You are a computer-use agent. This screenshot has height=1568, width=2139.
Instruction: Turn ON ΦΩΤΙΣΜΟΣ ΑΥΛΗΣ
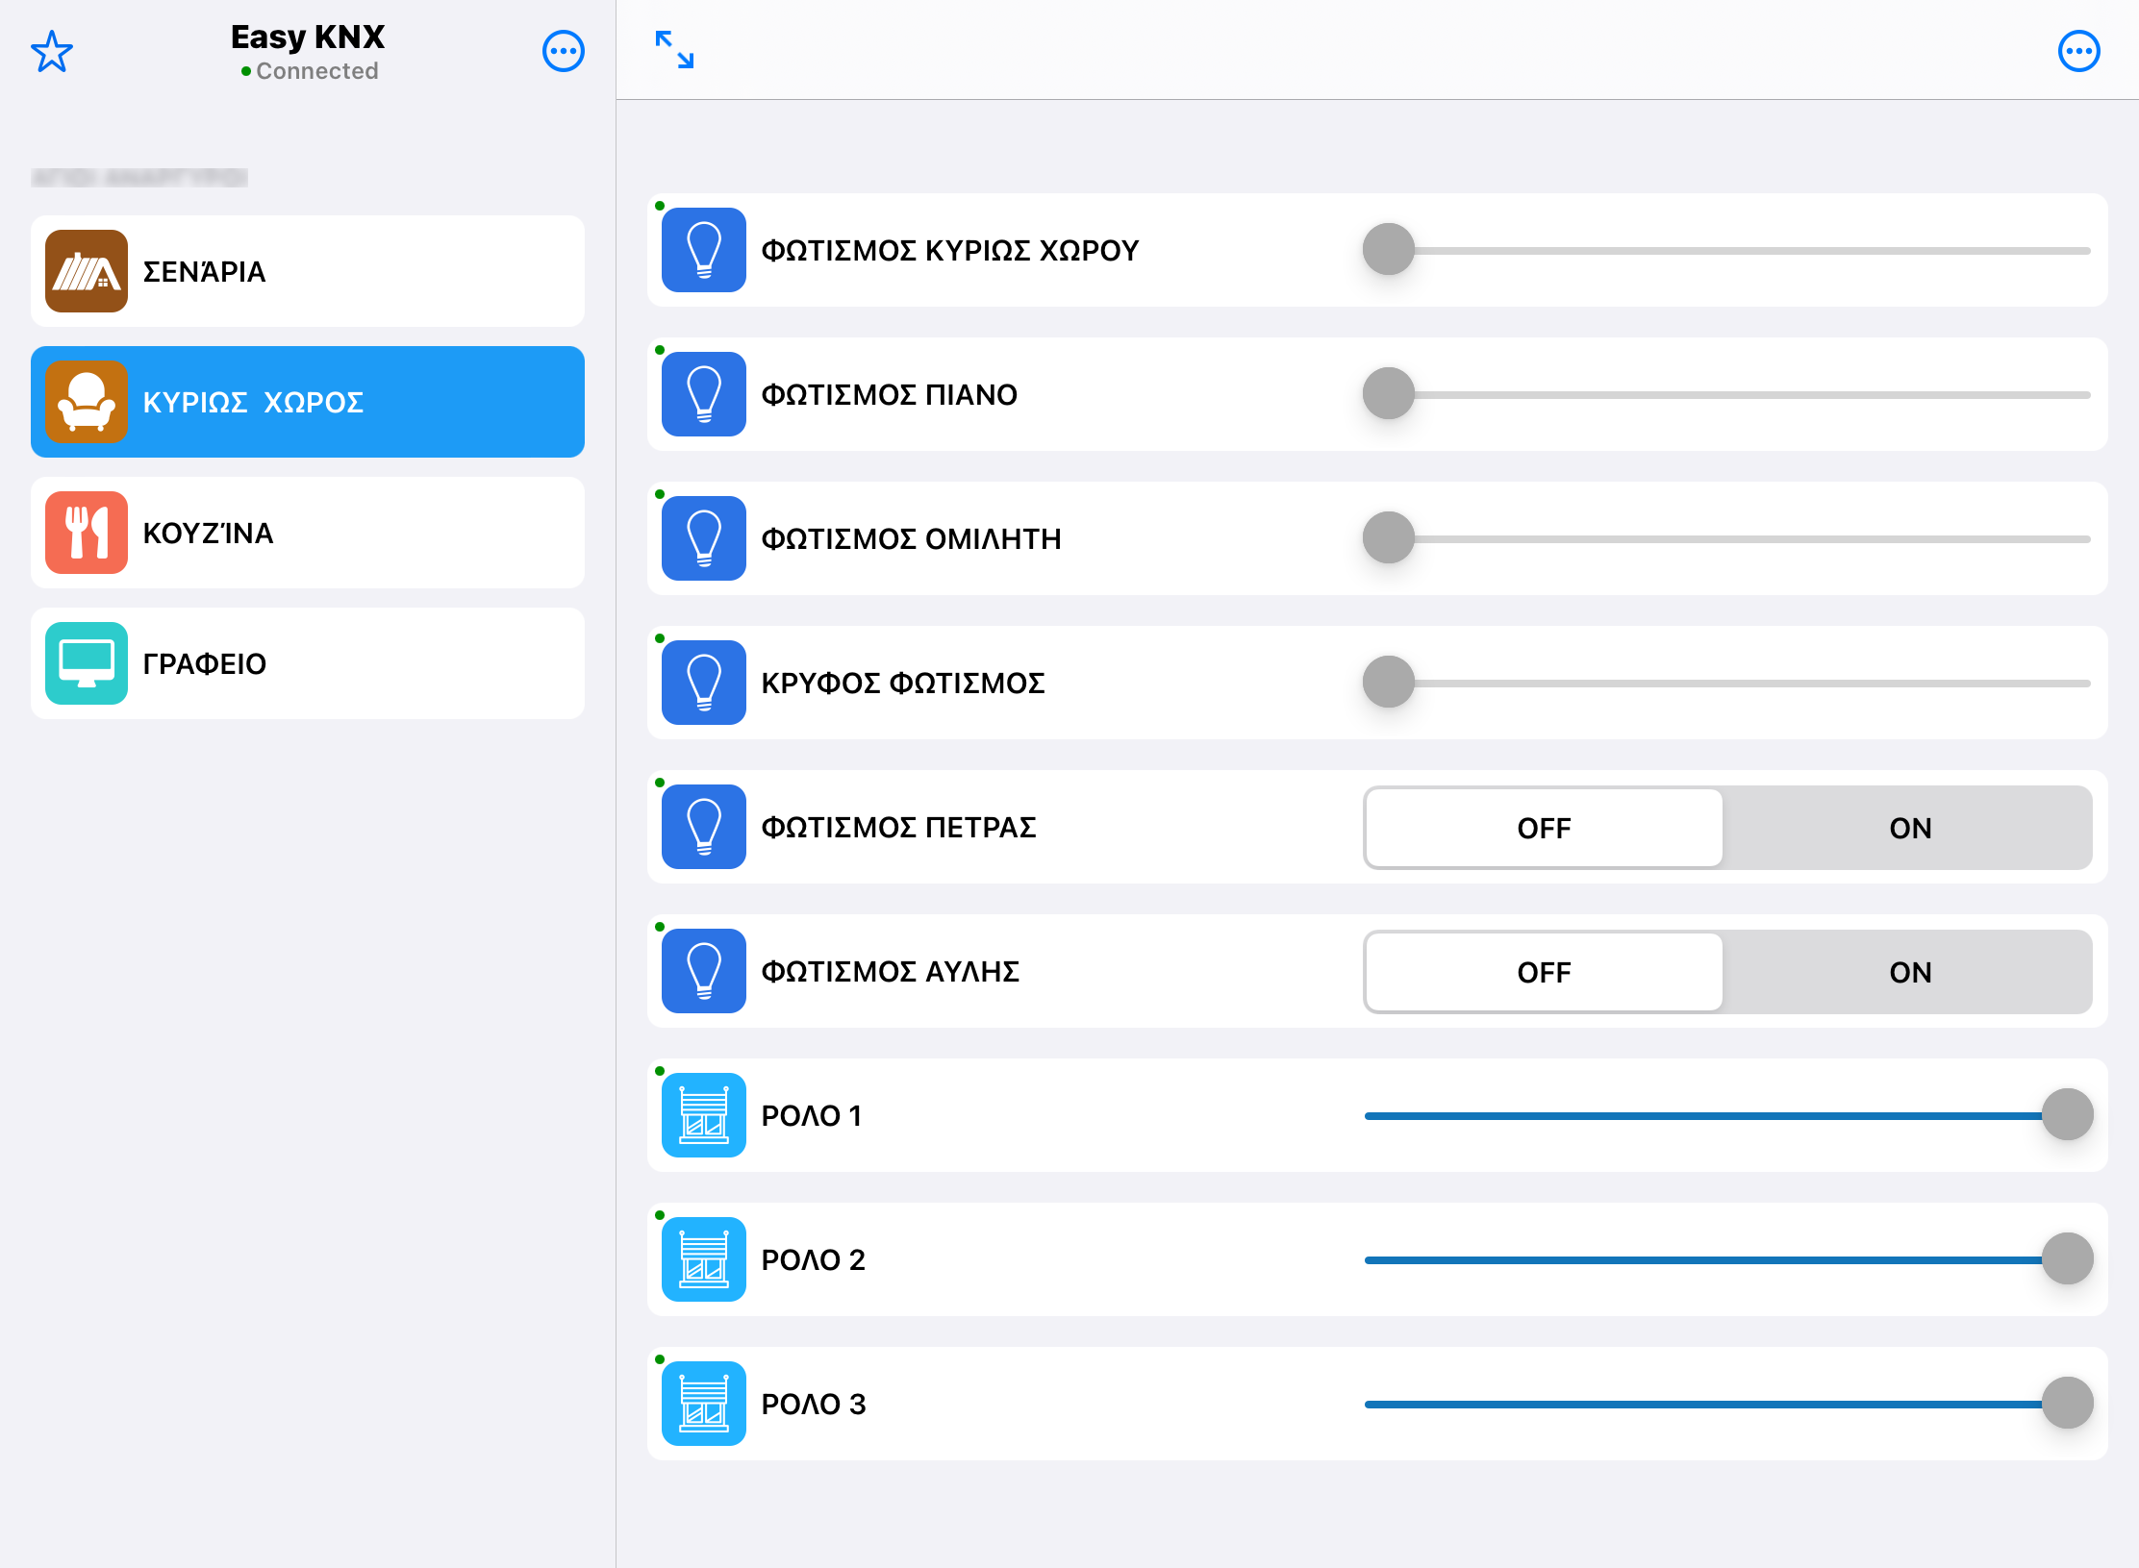coord(1909,972)
